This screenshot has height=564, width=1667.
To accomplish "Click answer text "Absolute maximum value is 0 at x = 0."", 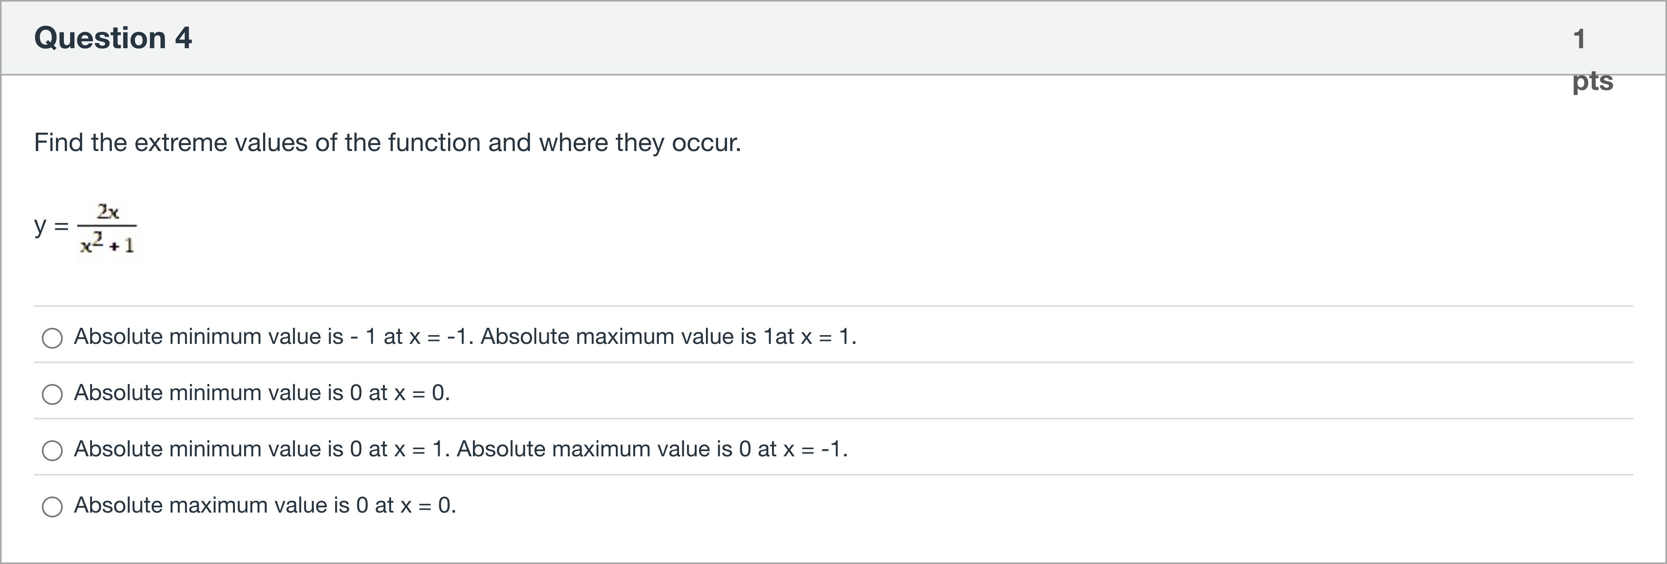I will [265, 505].
